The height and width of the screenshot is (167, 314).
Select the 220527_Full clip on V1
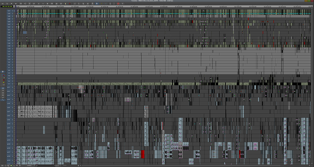[x=52, y=84]
